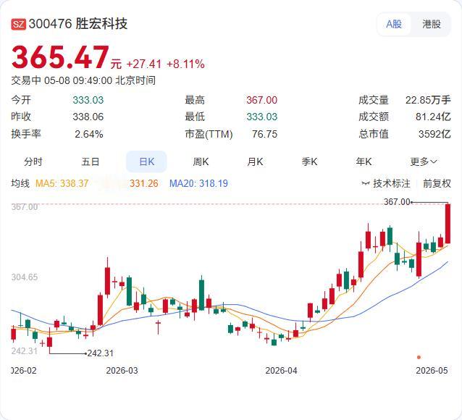Click the MA5: 338.37 indicator label

62,183
